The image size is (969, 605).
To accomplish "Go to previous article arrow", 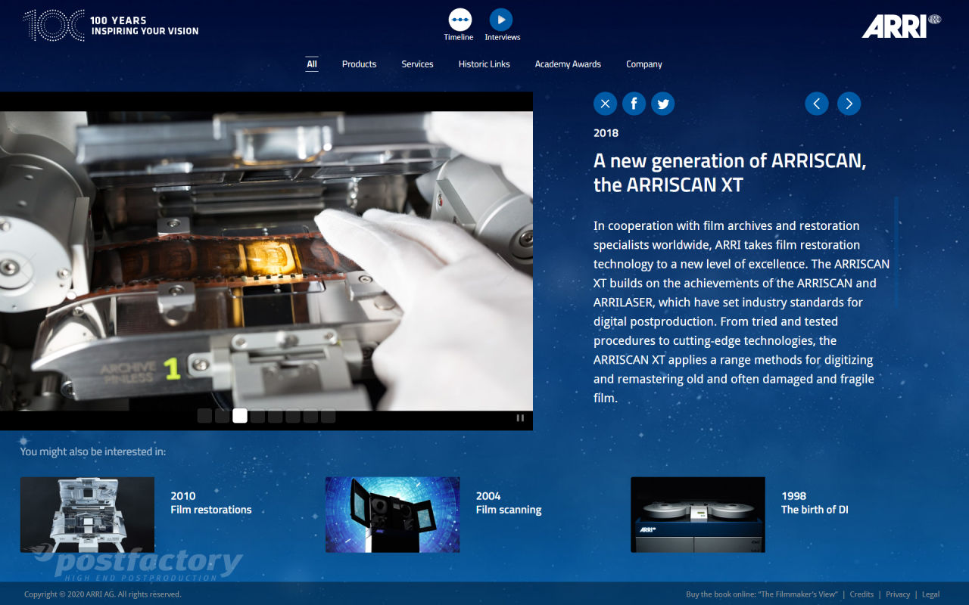I will coord(817,104).
